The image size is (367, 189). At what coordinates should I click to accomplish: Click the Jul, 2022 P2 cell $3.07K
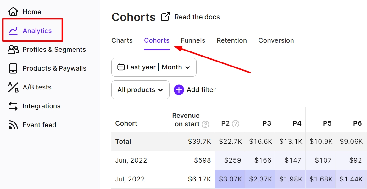click(x=230, y=179)
